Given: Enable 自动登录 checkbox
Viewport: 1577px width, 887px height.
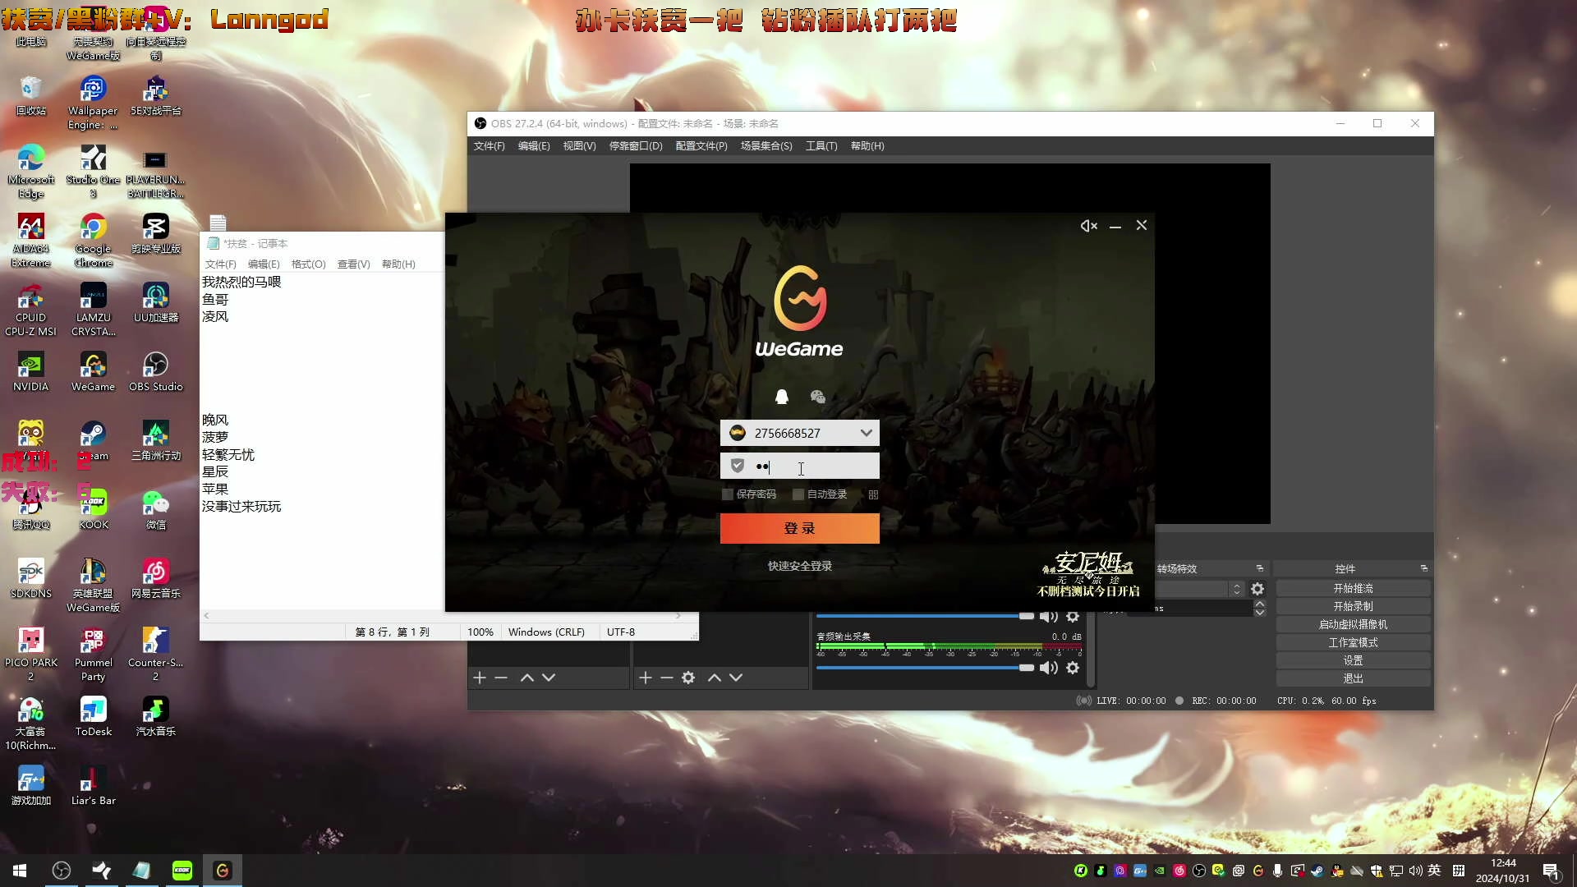Looking at the screenshot, I should pyautogui.click(x=798, y=494).
